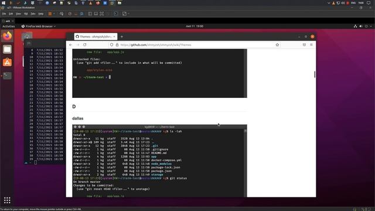Toggle the thumbnail bar icon in VMware toolbar

[x=96, y=13]
